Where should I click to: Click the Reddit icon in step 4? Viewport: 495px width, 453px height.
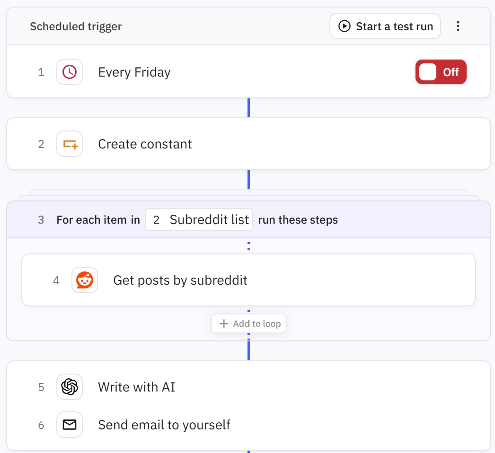(85, 280)
